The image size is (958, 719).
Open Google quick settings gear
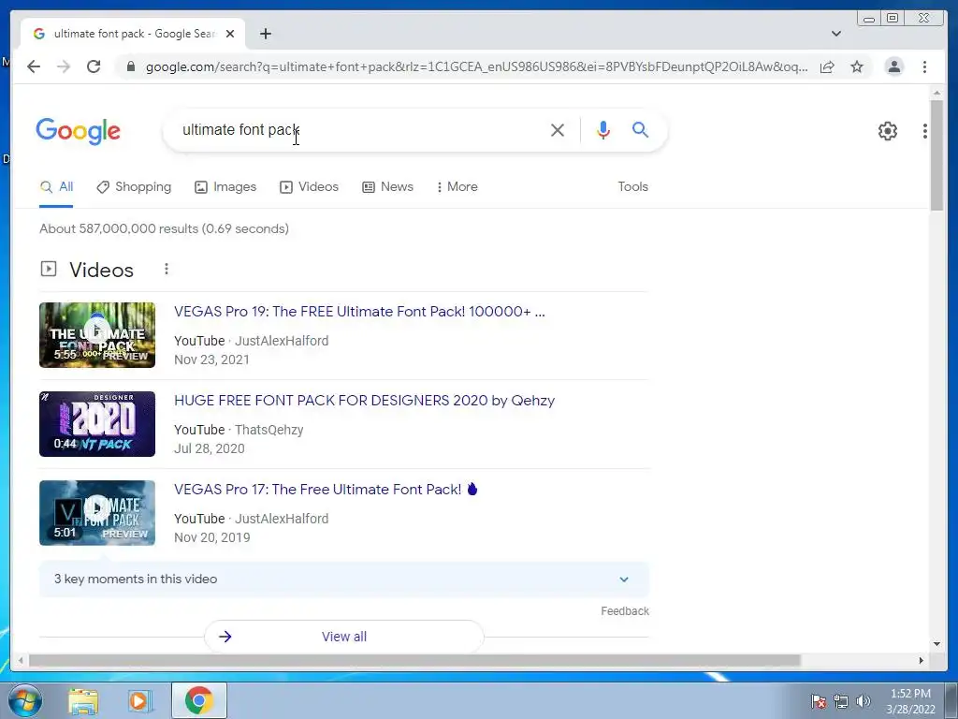[x=888, y=131]
